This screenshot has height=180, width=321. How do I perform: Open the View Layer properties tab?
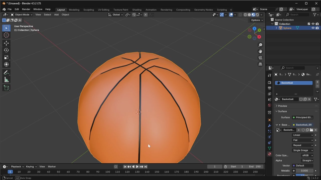(270, 94)
